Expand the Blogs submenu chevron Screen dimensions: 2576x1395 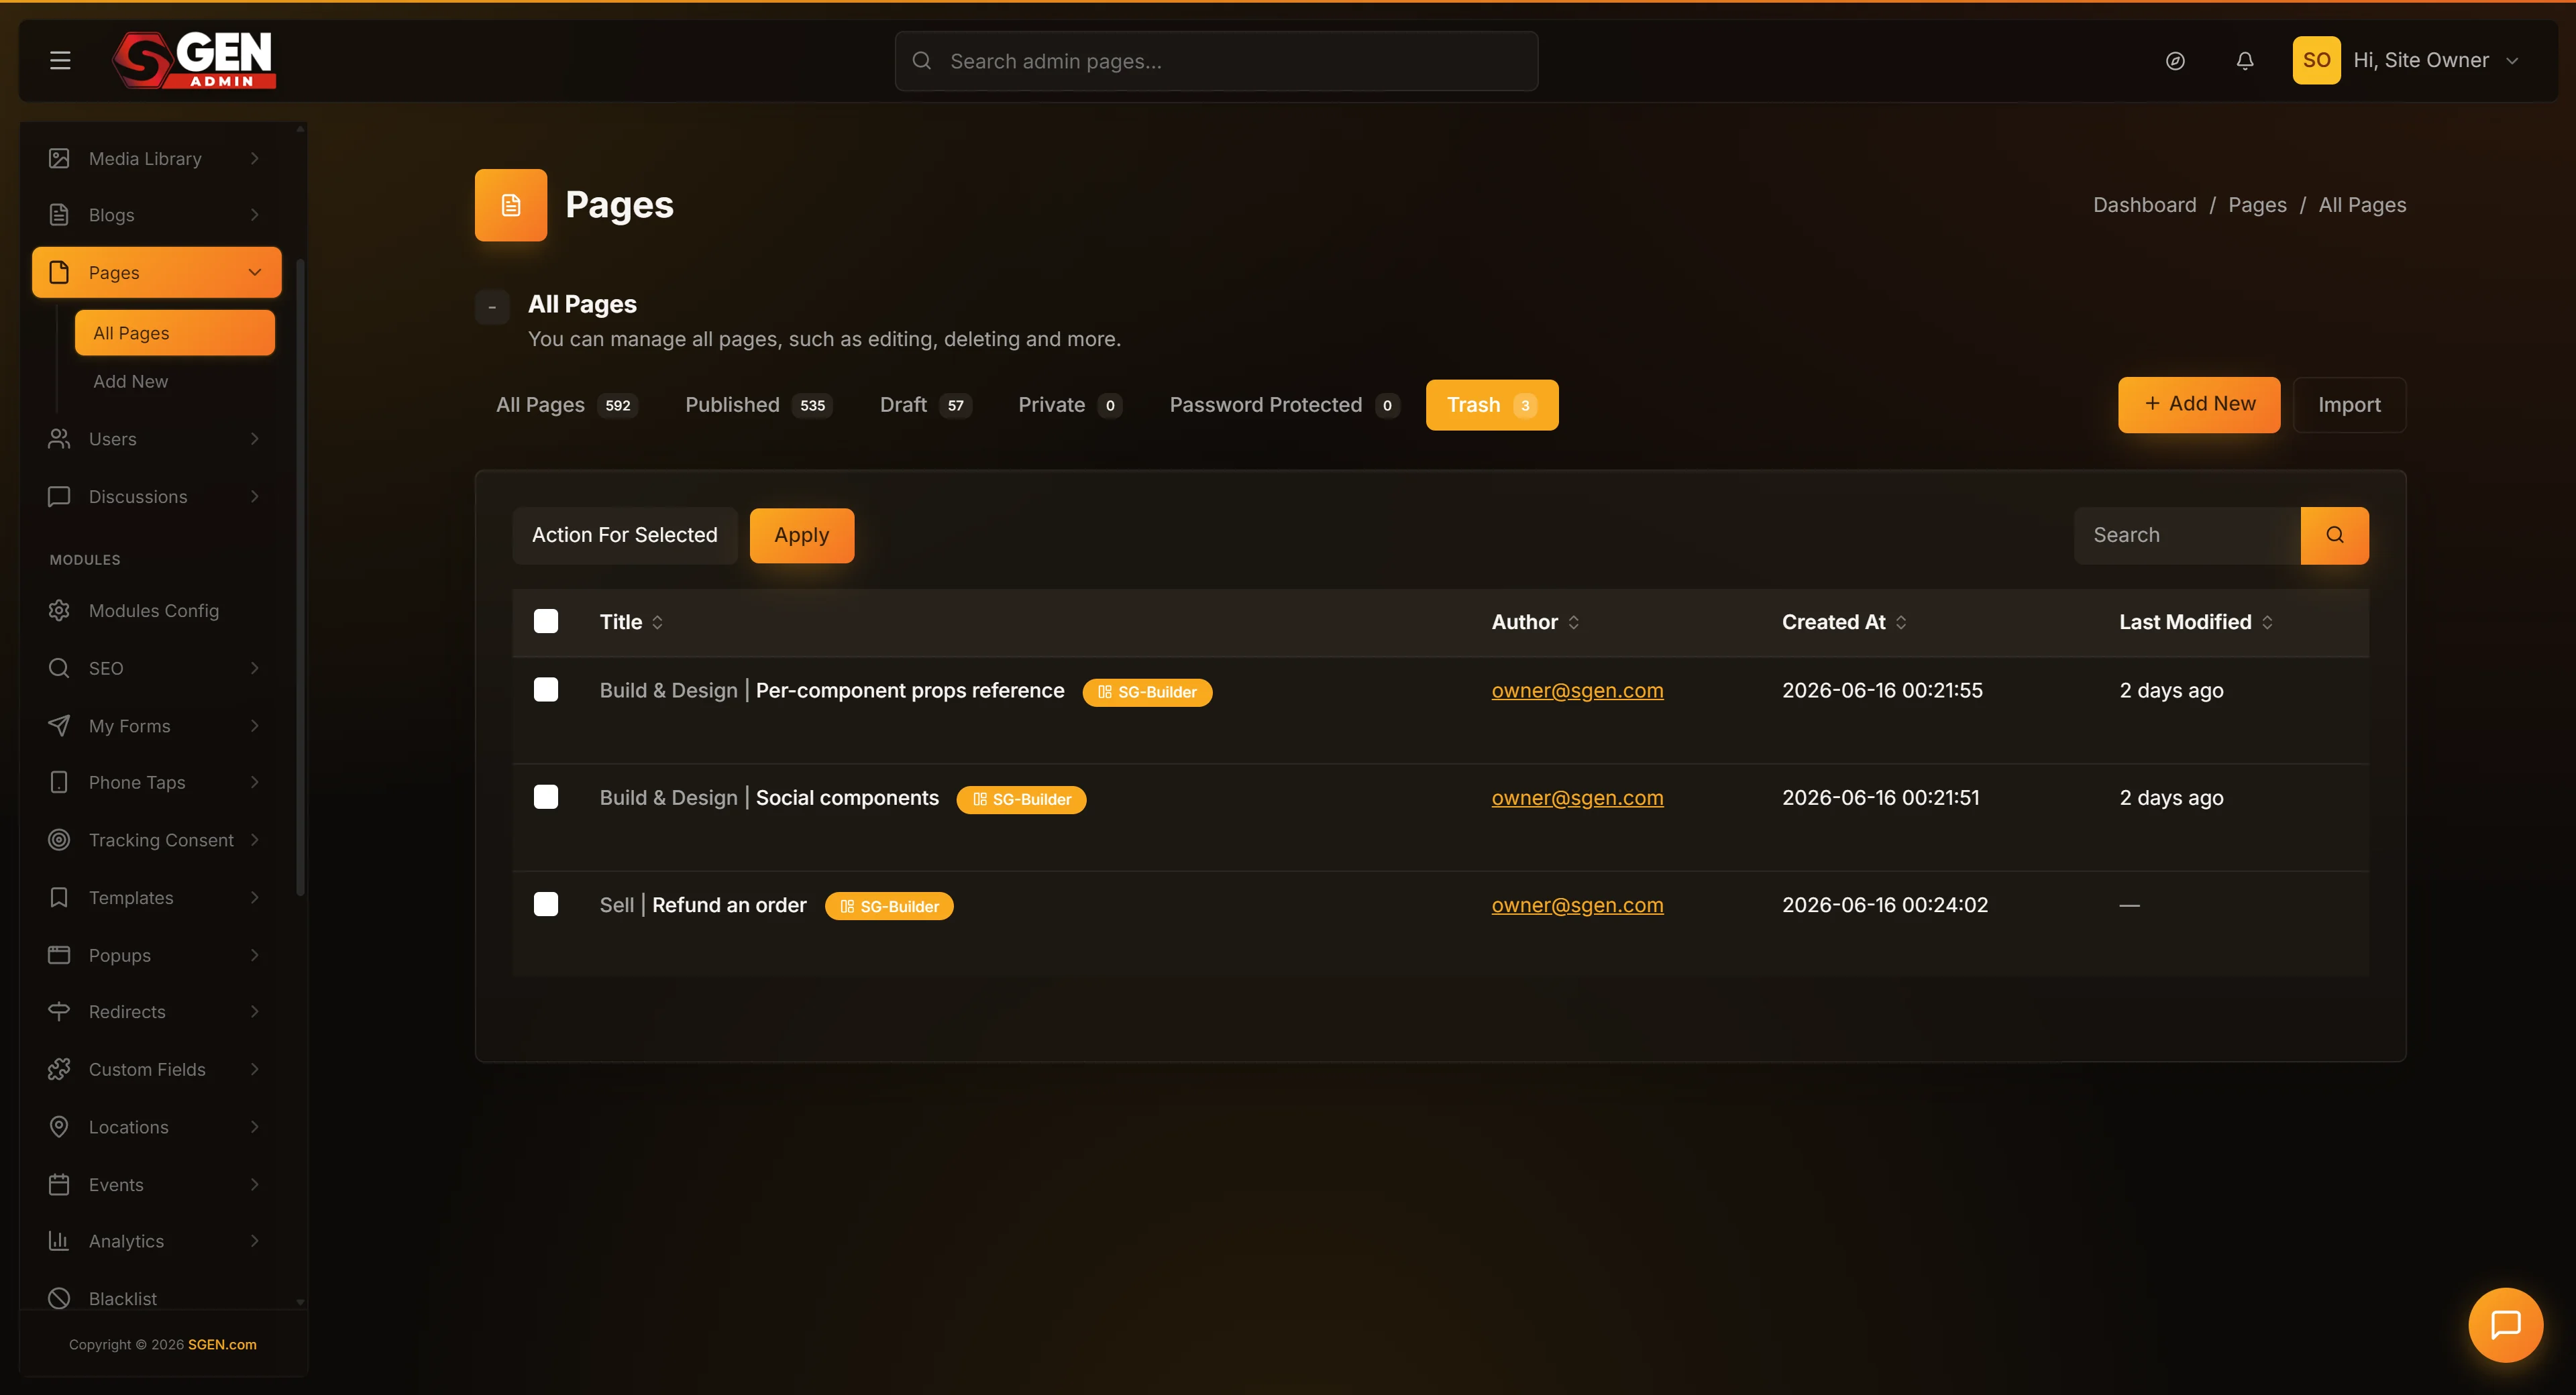[x=255, y=214]
